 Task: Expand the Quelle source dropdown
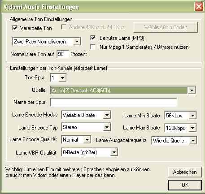123,91
